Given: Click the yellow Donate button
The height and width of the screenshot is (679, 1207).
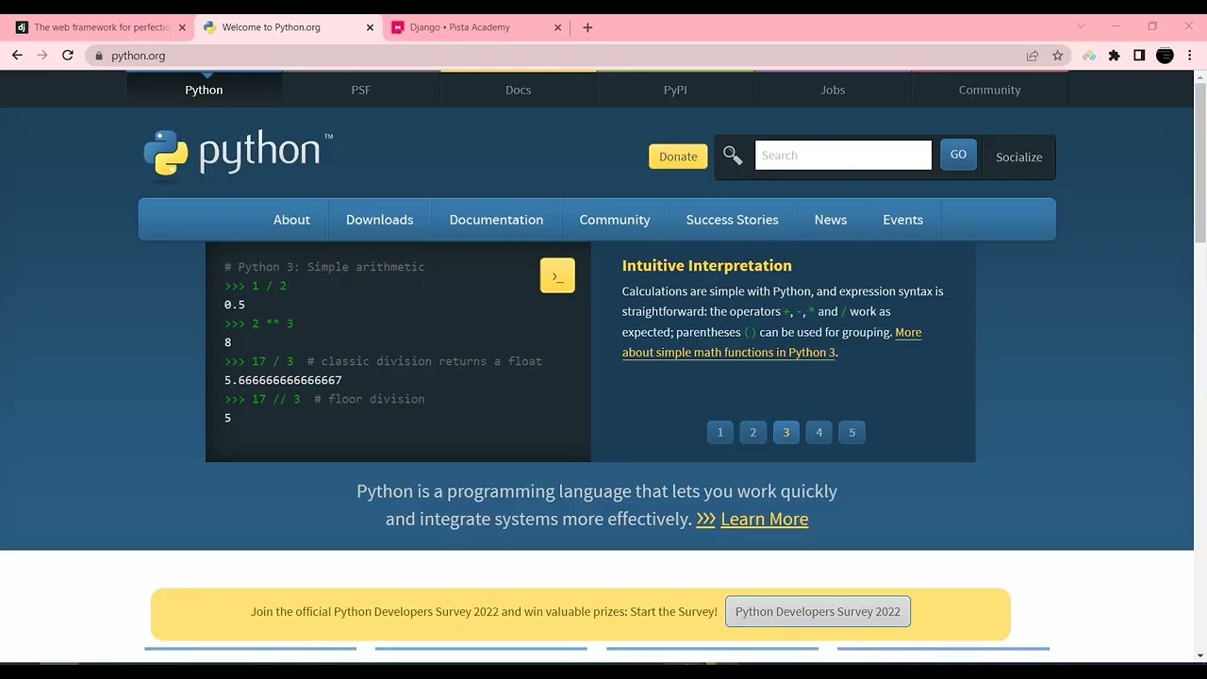Looking at the screenshot, I should point(678,157).
